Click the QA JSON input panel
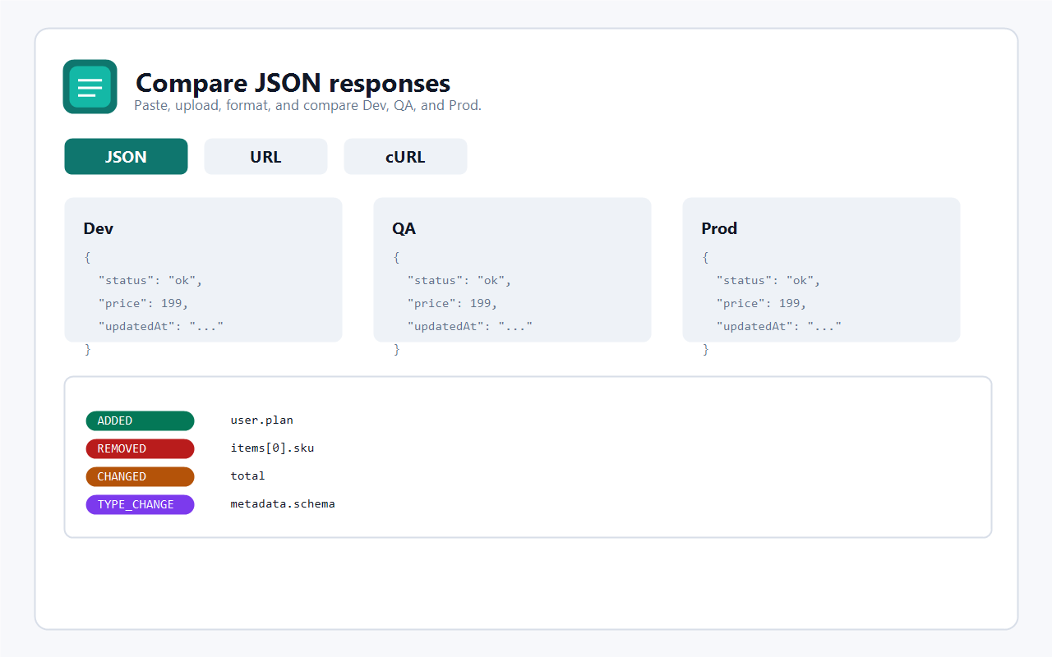This screenshot has width=1052, height=657. [x=512, y=269]
